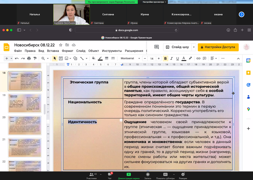Click the print icon in toolbar
The width and height of the screenshot is (253, 180).
click(x=29, y=59)
